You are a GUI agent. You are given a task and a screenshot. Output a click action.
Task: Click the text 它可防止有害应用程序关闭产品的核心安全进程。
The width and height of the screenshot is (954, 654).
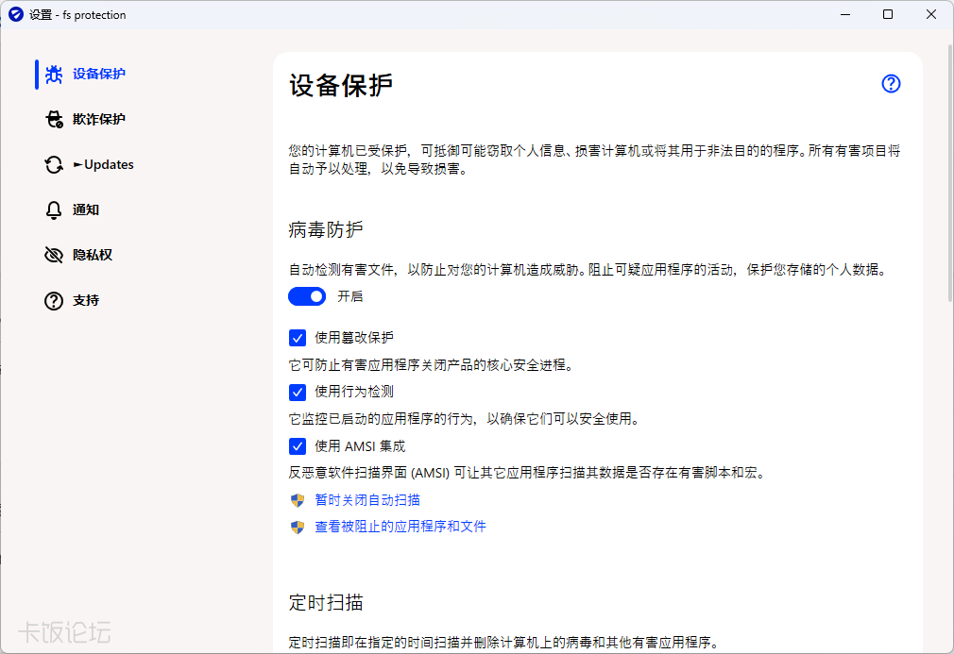click(x=431, y=365)
